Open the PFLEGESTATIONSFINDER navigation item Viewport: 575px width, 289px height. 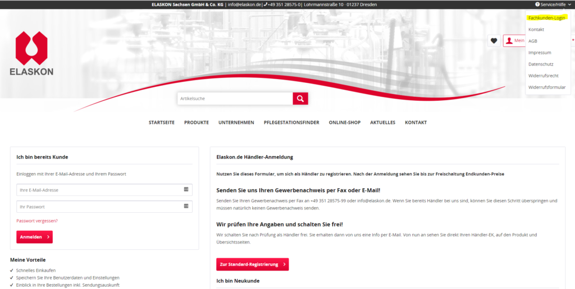(291, 123)
